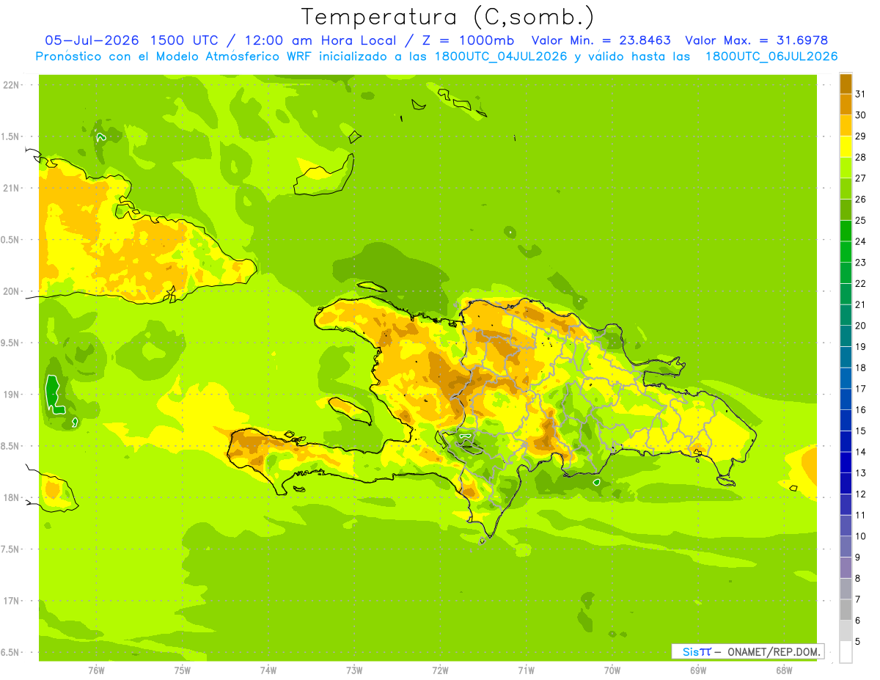Click the 'SisPI – ONAMET/REP.DOM.' credit box

[747, 651]
